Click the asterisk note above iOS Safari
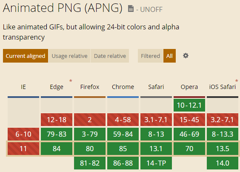The width and height of the screenshot is (240, 172). coord(237,81)
